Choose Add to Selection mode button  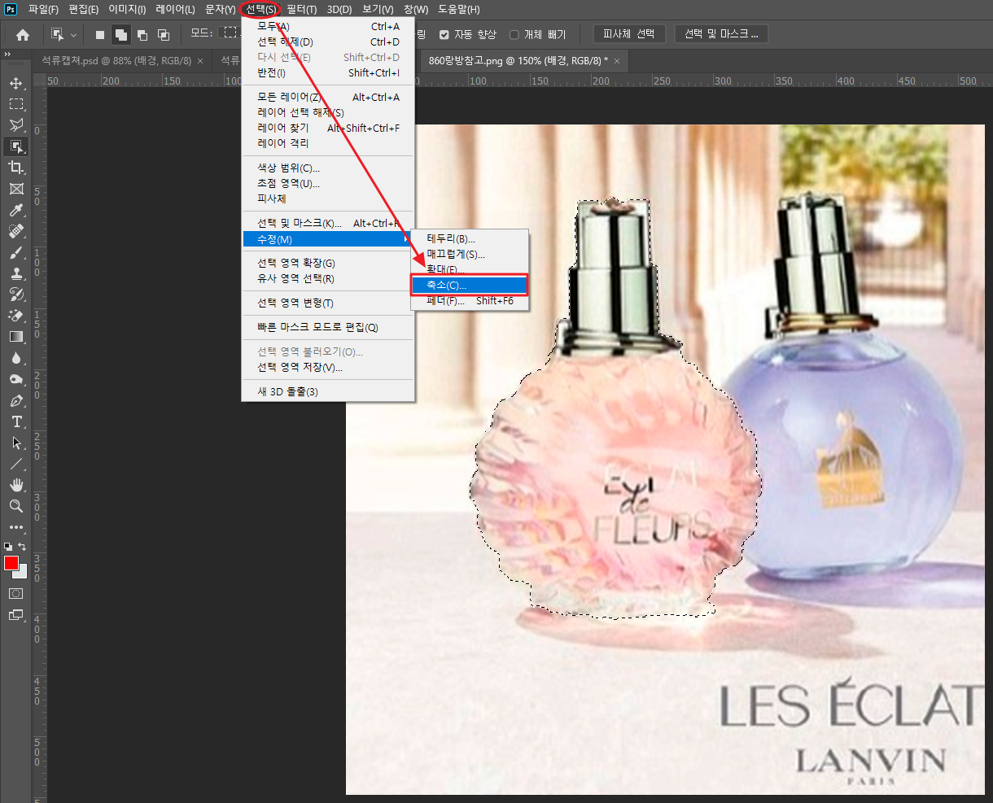pyautogui.click(x=120, y=34)
